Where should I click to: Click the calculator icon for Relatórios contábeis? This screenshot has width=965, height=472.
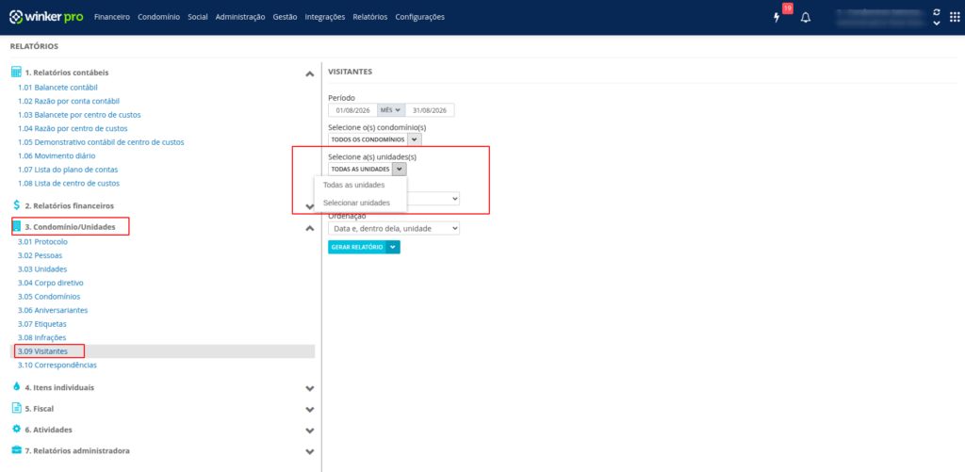(x=17, y=72)
